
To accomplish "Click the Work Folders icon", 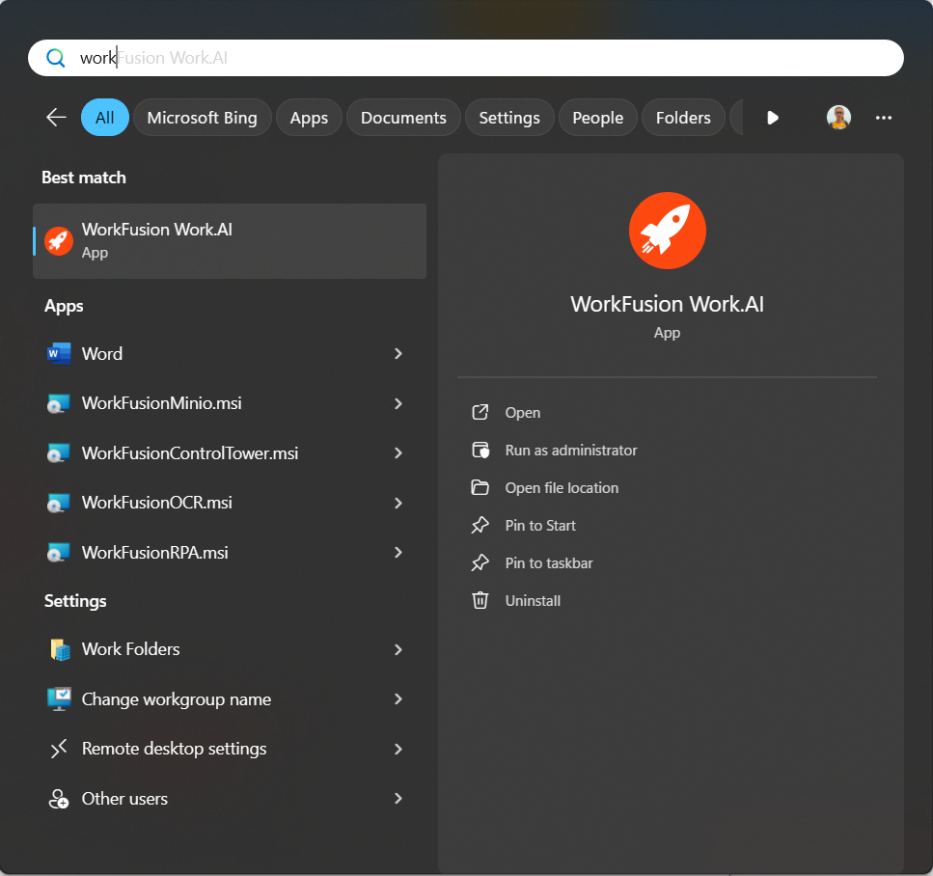I will (60, 650).
